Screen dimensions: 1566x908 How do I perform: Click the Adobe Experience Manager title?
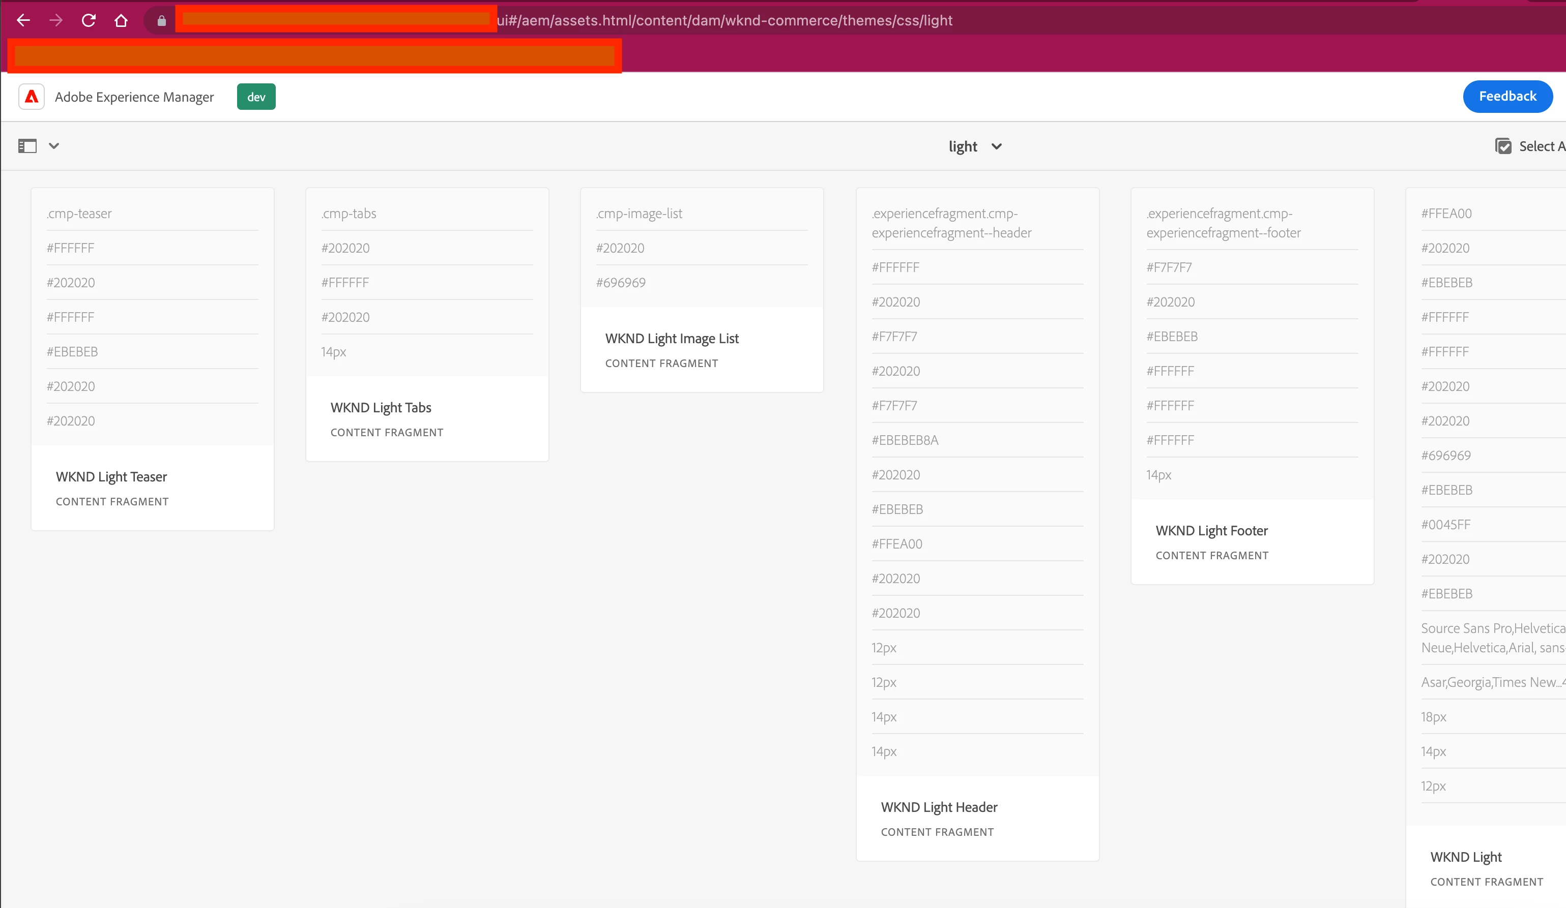(134, 97)
